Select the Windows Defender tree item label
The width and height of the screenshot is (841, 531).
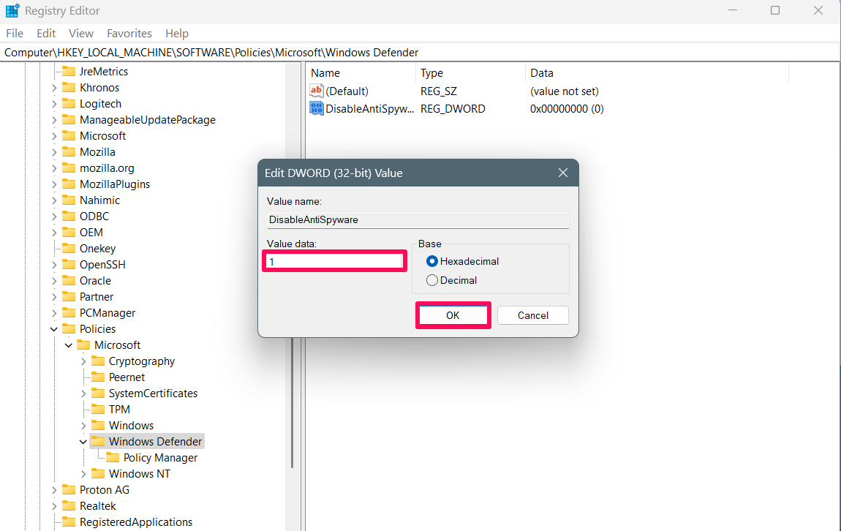[x=156, y=442]
